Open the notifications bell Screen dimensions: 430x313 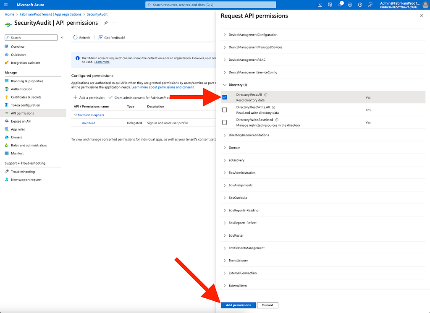tap(340, 5)
